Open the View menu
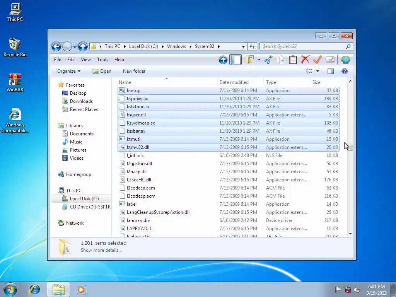Screen dimensions: 396x297 coord(86,60)
